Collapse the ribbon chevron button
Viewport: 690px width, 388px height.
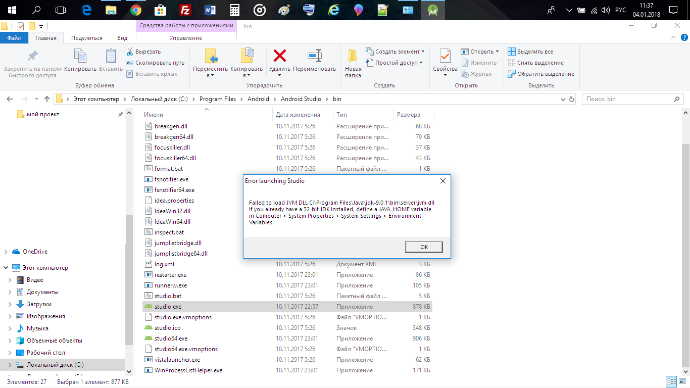click(673, 38)
